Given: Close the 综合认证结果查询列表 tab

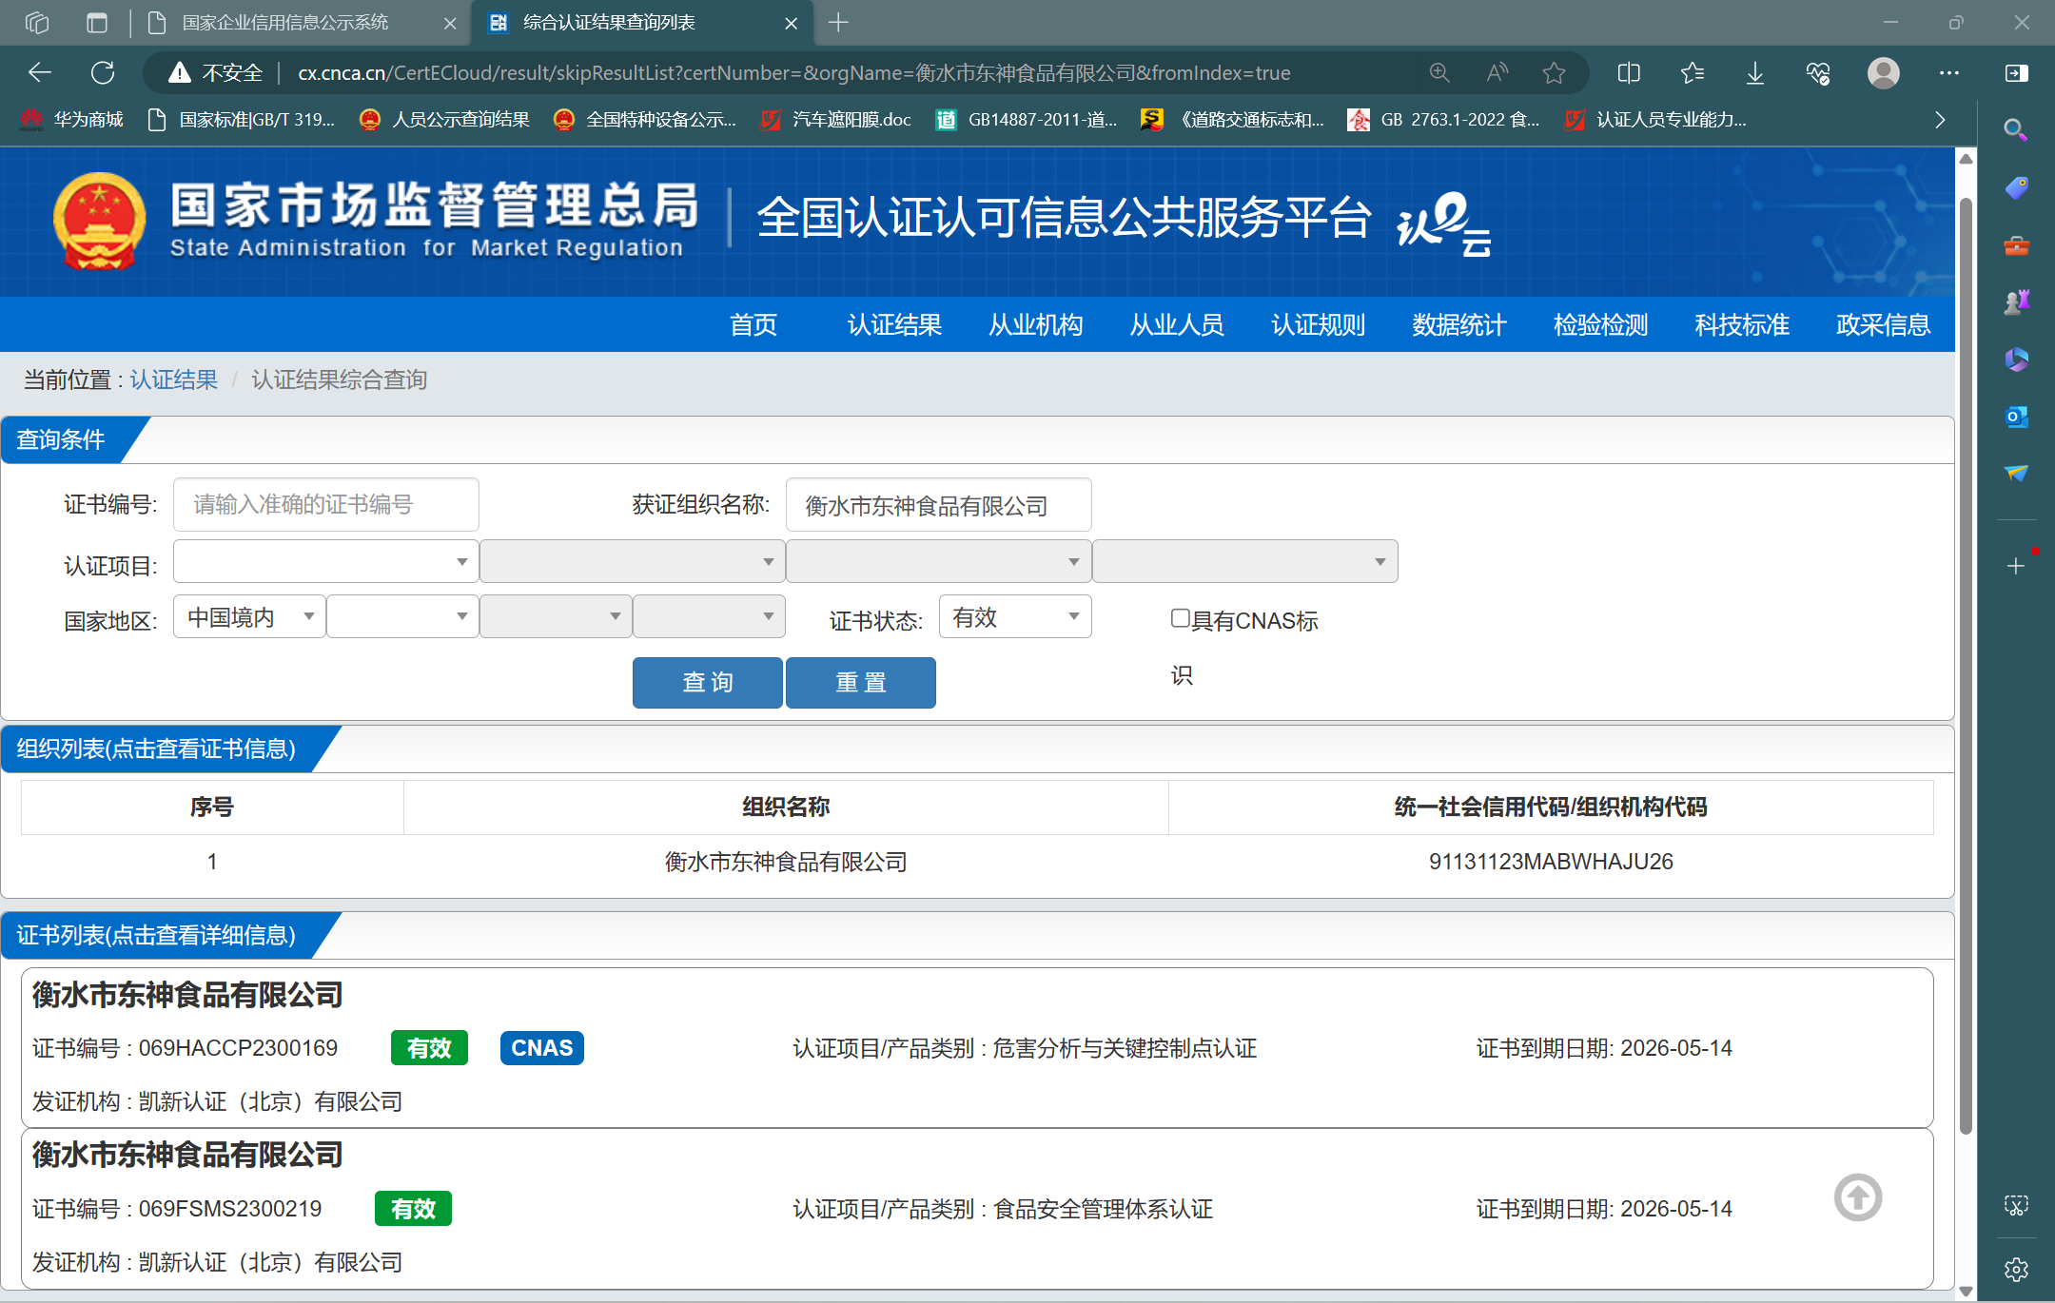Looking at the screenshot, I should [x=791, y=23].
